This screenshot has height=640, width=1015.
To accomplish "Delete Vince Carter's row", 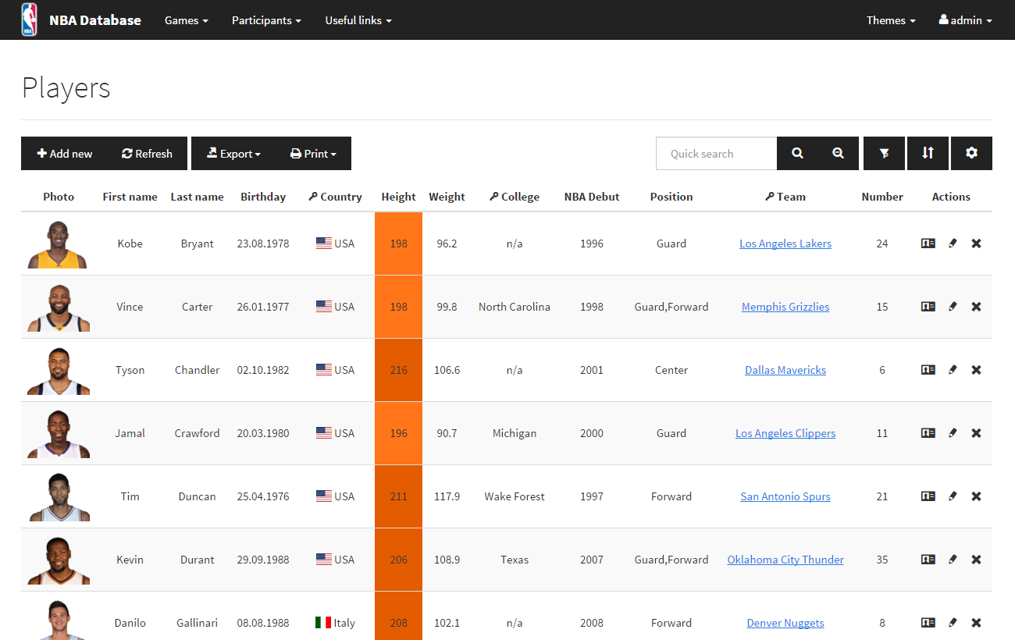I will [x=976, y=307].
